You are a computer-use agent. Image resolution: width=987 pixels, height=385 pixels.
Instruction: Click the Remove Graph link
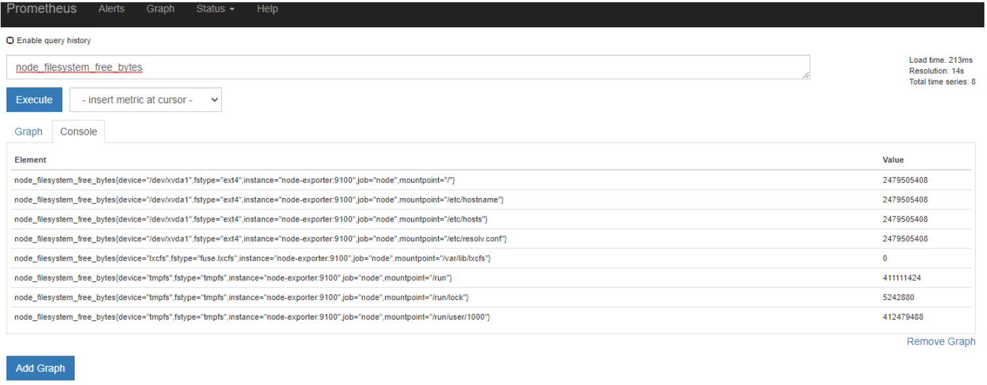click(940, 342)
